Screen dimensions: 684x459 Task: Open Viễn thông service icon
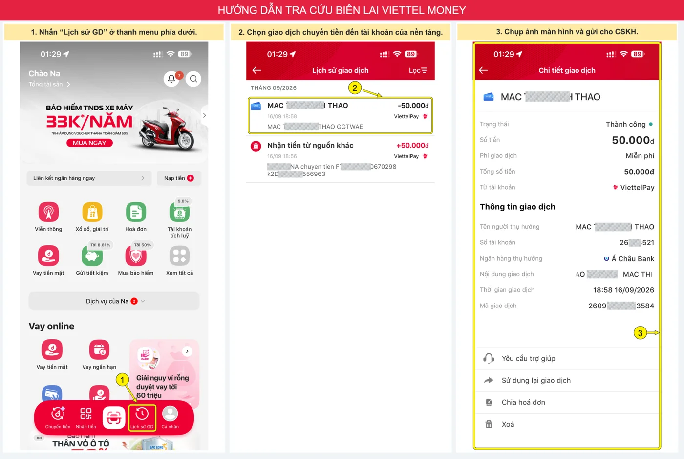pos(48,213)
